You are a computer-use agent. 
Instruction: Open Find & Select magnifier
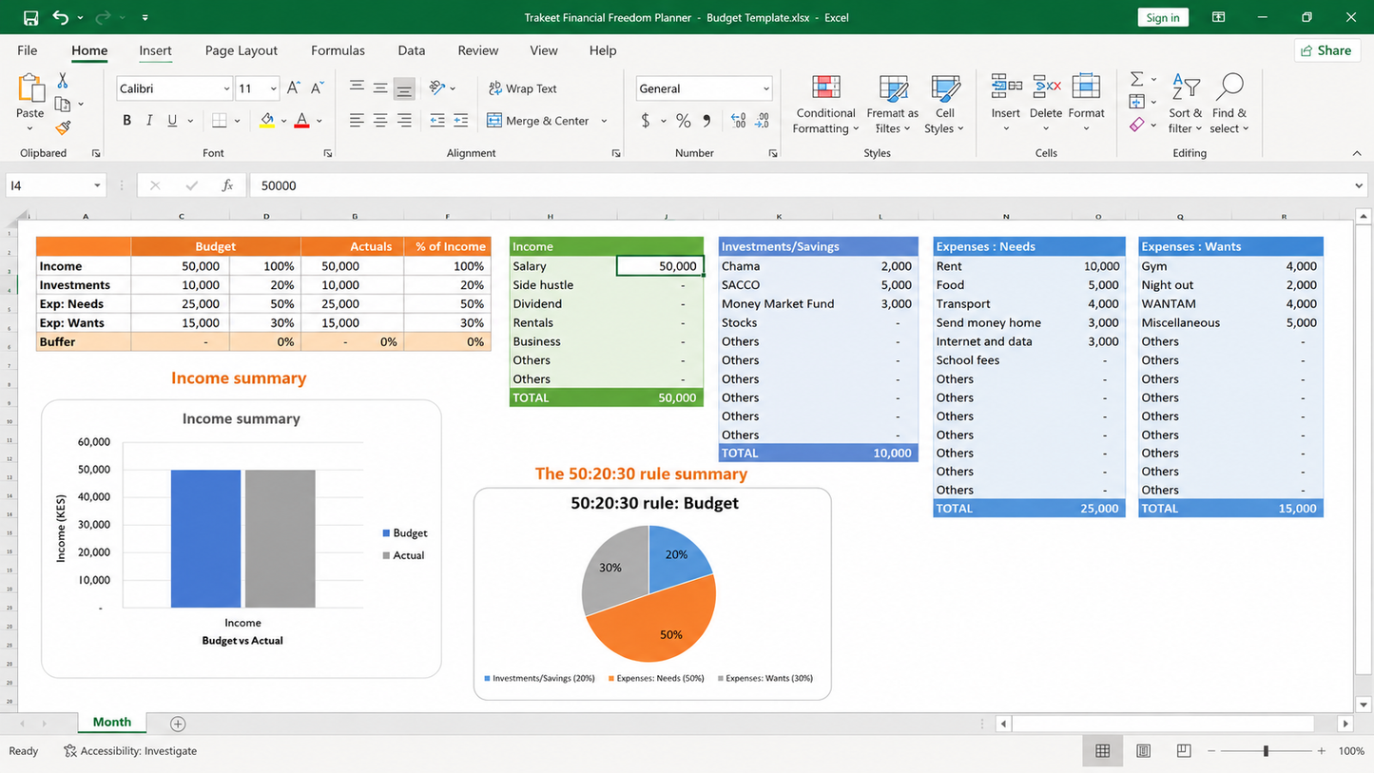[1229, 105]
